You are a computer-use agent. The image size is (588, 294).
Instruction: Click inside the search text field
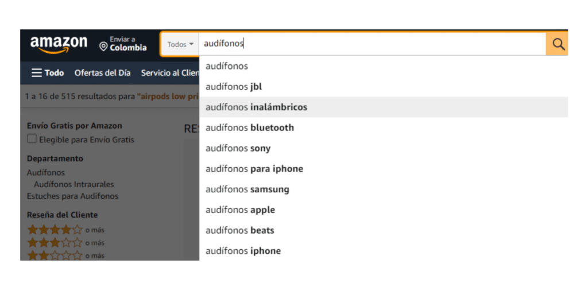(372, 44)
